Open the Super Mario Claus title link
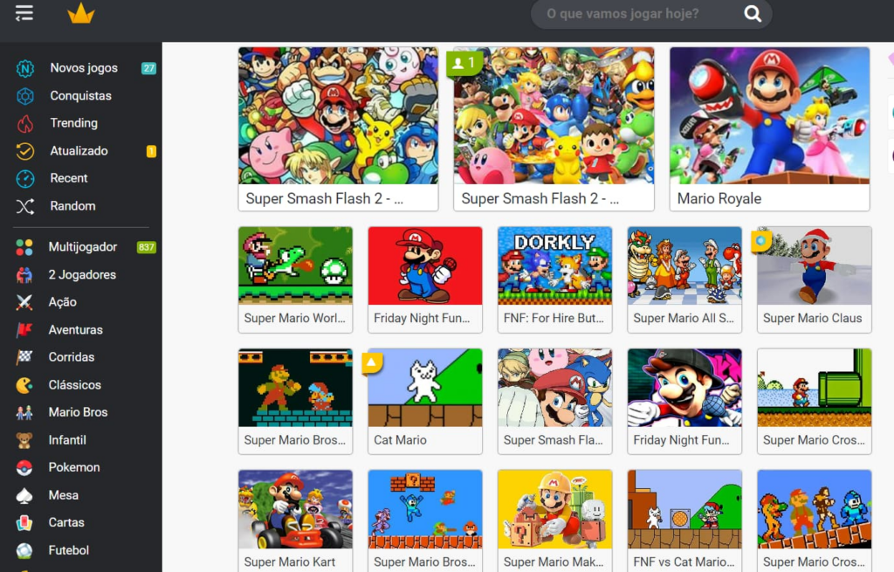Image resolution: width=894 pixels, height=572 pixels. (813, 318)
